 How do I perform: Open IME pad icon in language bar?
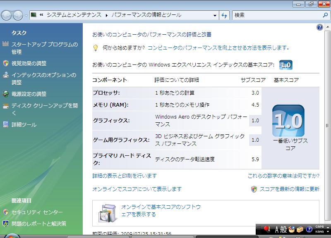[x=292, y=229]
